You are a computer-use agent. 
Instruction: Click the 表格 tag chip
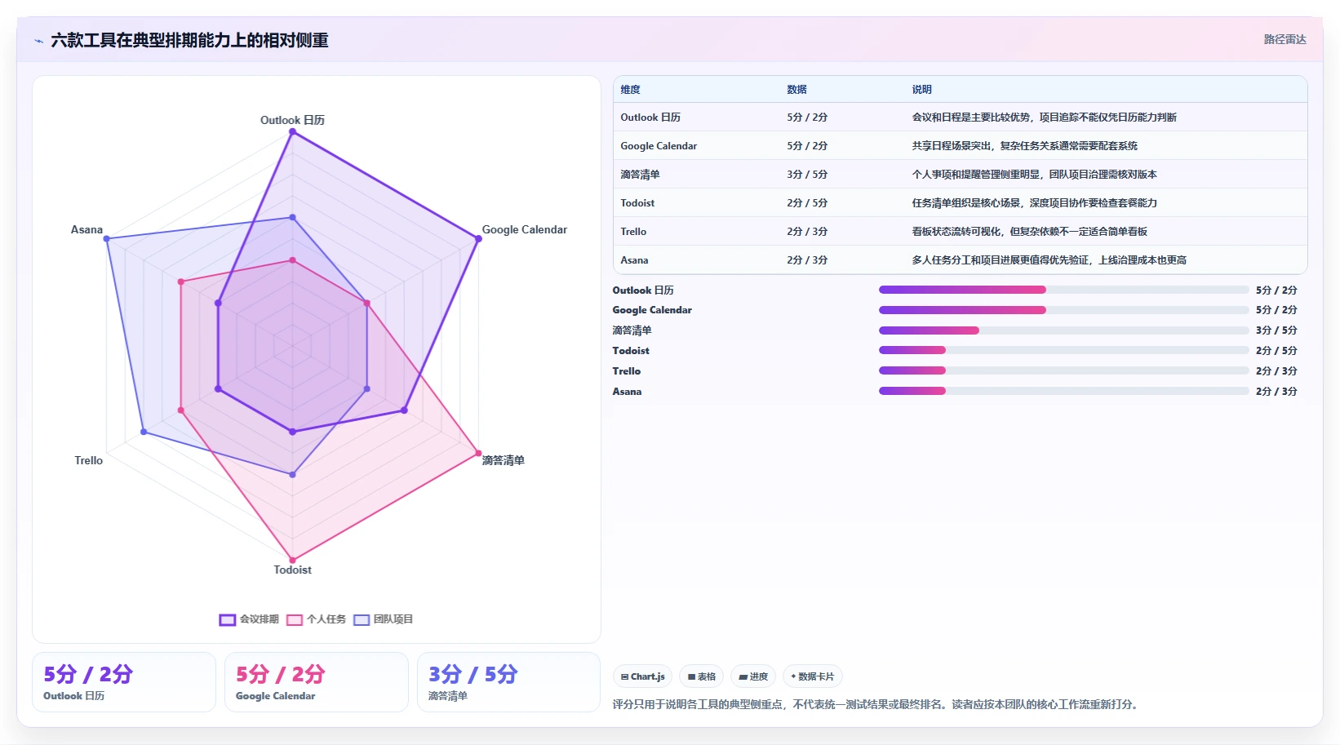tap(701, 676)
